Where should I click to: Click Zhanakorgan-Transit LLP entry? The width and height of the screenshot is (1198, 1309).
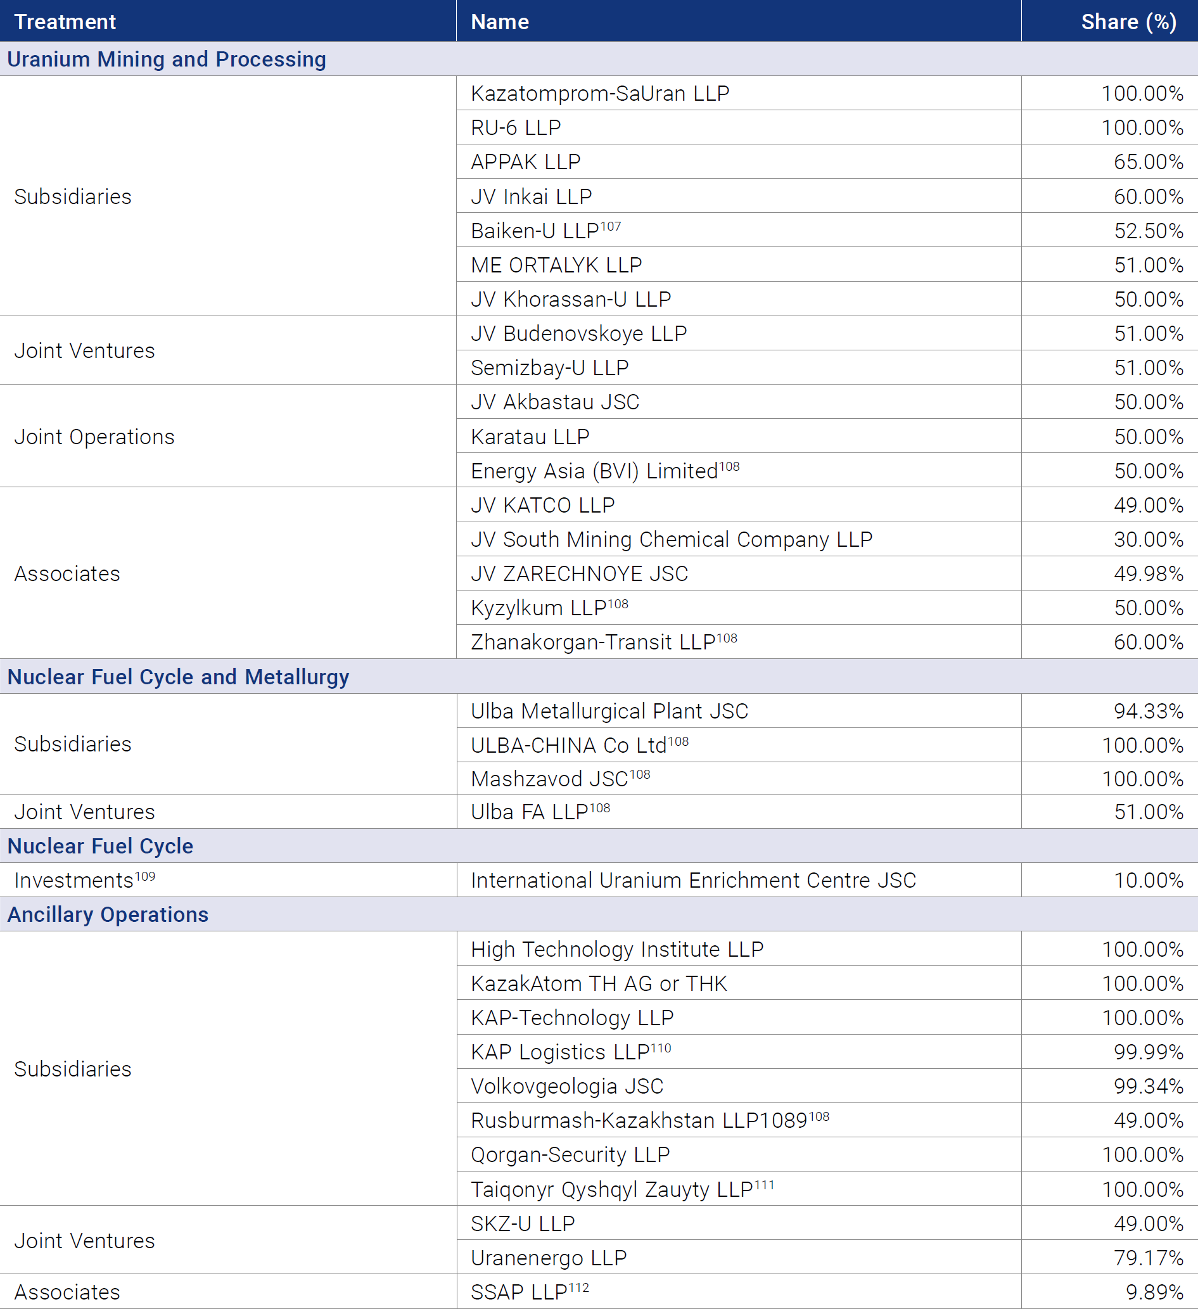(x=604, y=642)
